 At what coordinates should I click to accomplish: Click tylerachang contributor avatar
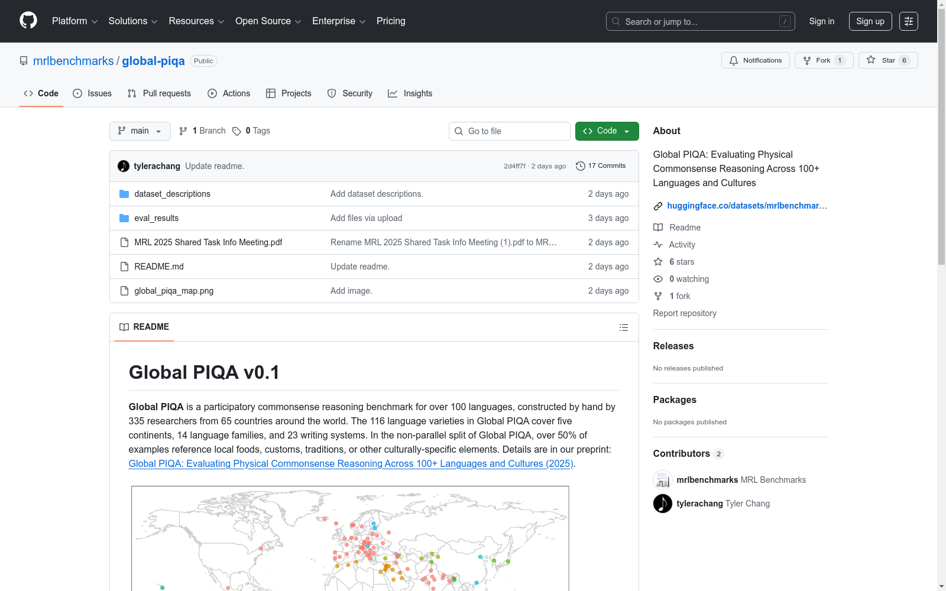pos(663,504)
